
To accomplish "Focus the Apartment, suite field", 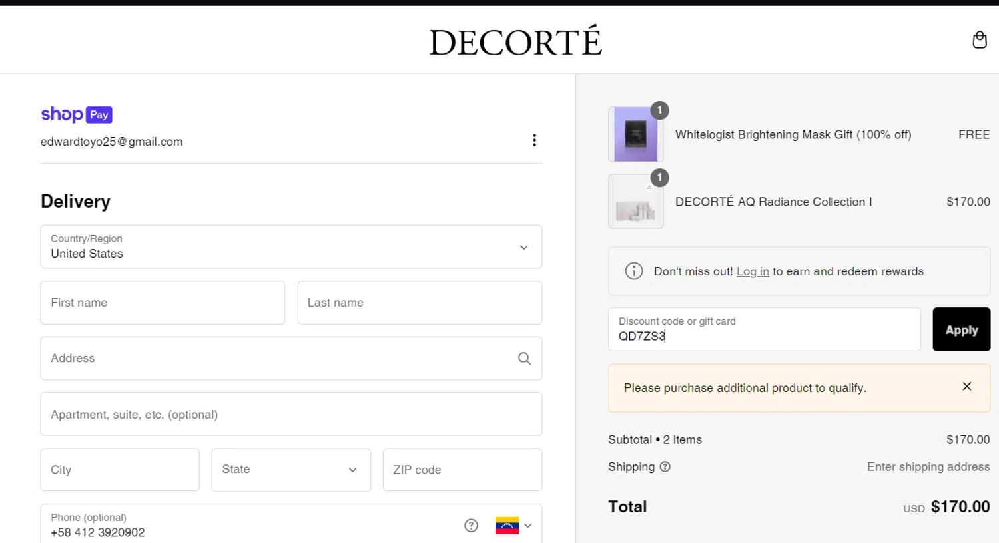I will [291, 414].
